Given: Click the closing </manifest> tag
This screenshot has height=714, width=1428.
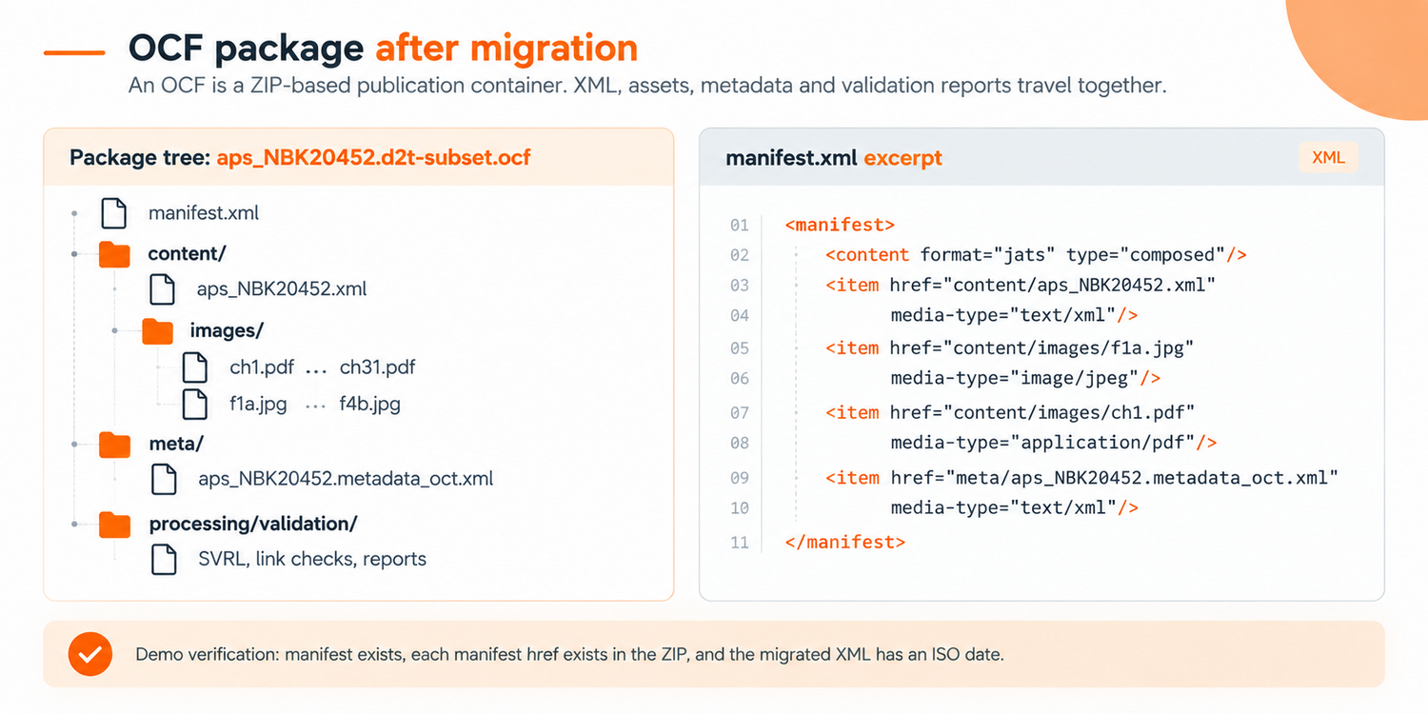Looking at the screenshot, I should pyautogui.click(x=844, y=542).
